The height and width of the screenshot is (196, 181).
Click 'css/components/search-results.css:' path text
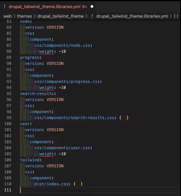click(75, 118)
